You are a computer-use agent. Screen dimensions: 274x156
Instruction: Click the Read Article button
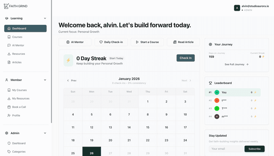tap(183, 42)
